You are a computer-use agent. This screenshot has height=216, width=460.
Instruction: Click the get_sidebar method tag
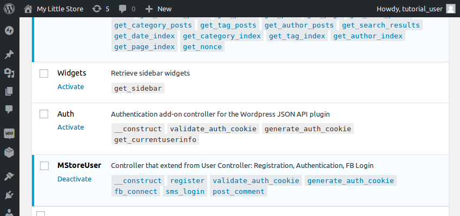(138, 89)
